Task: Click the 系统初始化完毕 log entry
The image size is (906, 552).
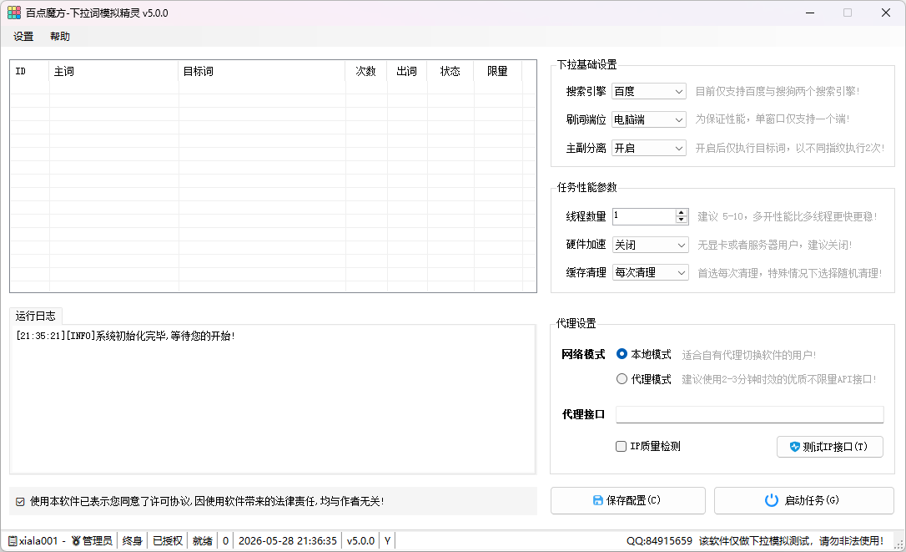Action: click(x=125, y=337)
